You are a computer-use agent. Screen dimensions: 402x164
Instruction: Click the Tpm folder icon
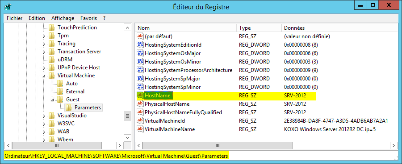[x=52, y=36]
